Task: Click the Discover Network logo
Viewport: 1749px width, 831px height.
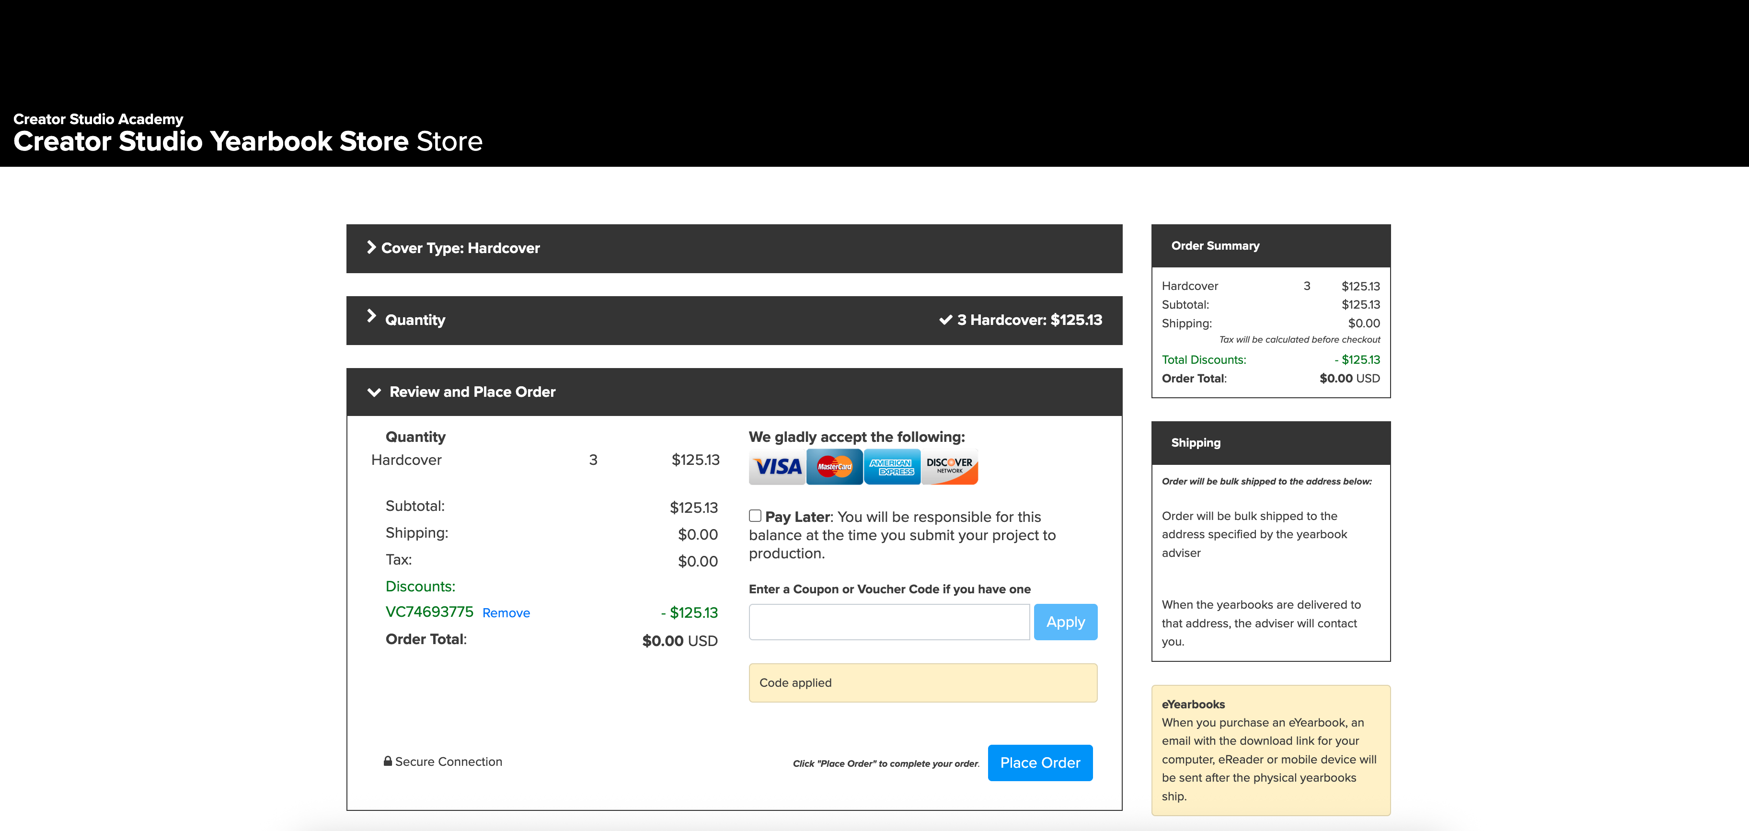Action: (x=949, y=466)
